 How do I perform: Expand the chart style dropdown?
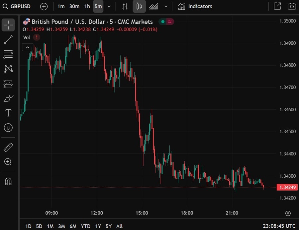(166, 7)
